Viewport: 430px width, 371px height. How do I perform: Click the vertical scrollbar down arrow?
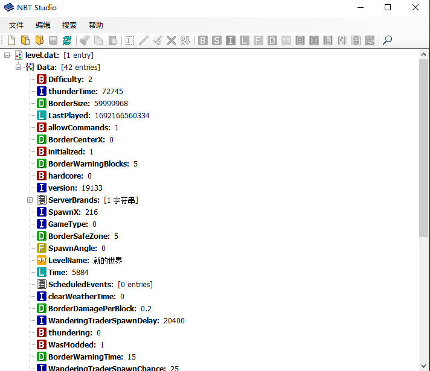pos(424,365)
